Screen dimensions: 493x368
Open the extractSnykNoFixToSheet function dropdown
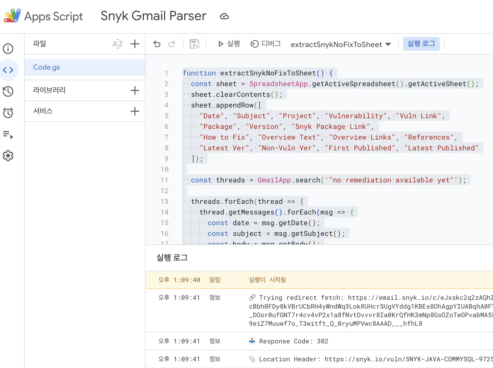click(x=341, y=44)
